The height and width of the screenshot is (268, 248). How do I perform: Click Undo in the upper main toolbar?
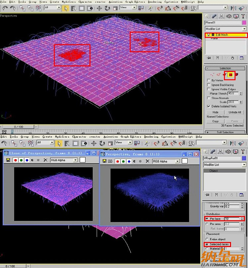(5, 8)
